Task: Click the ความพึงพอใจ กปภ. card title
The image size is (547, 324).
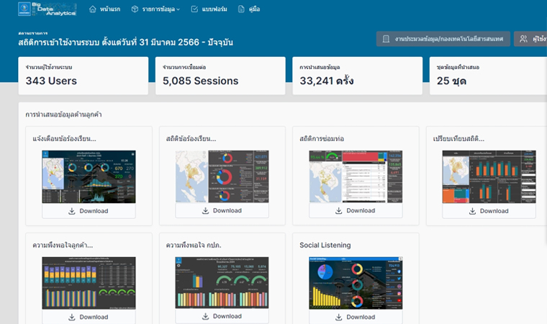Action: 194,245
